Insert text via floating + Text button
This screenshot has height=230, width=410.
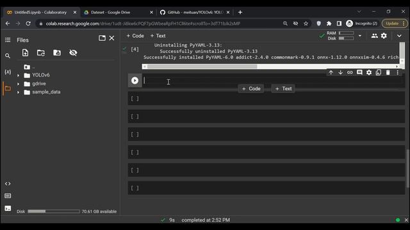[283, 89]
